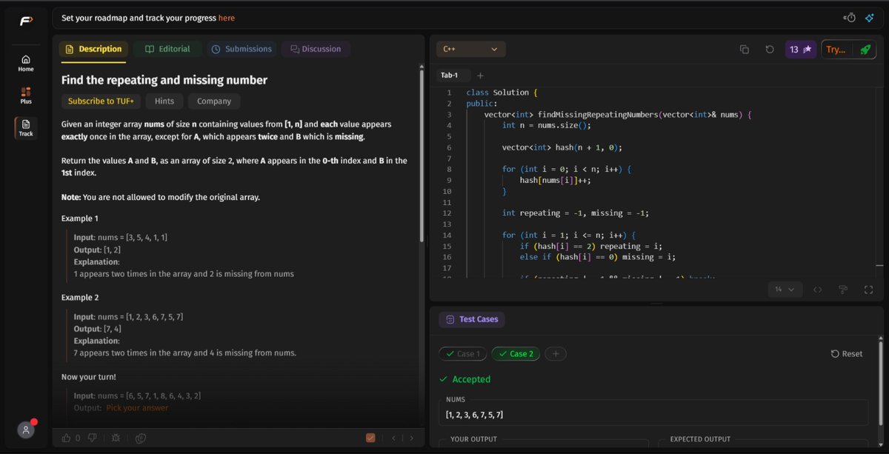Viewport: 889px width, 454px height.
Task: Go to the previous problem arrow
Action: pos(394,438)
